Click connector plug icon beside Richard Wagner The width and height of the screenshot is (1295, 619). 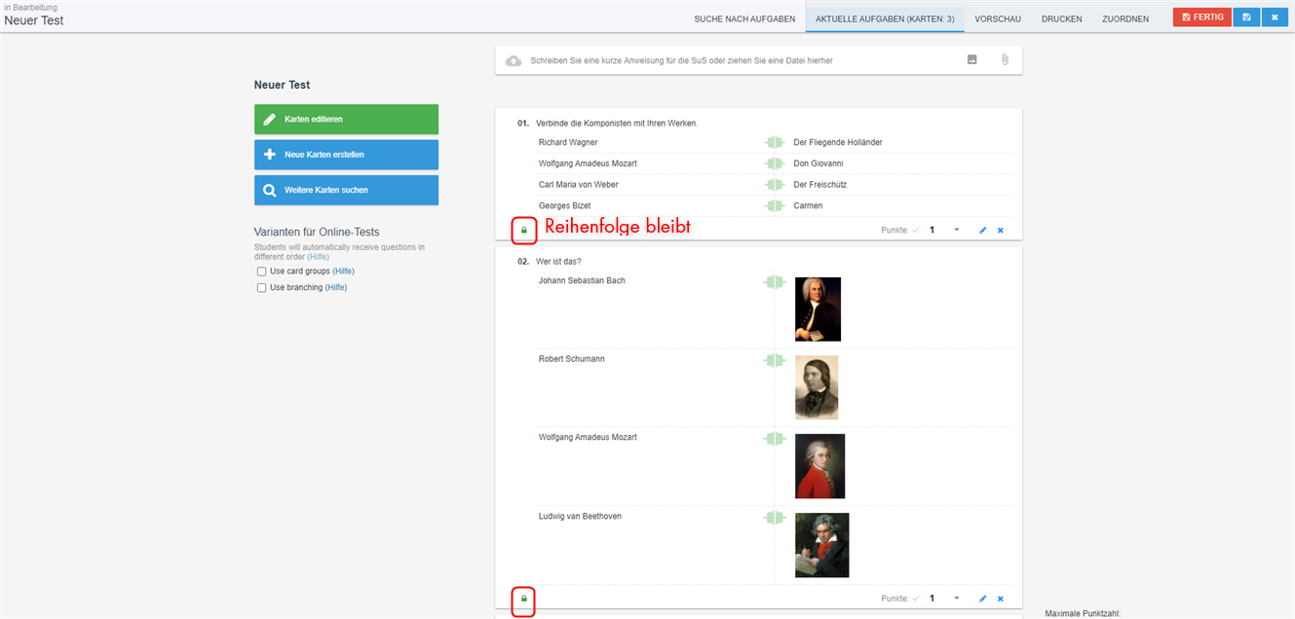coord(774,142)
